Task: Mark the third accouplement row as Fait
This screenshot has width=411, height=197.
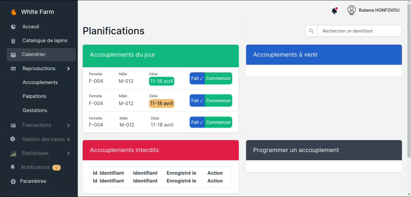Action: click(x=197, y=122)
